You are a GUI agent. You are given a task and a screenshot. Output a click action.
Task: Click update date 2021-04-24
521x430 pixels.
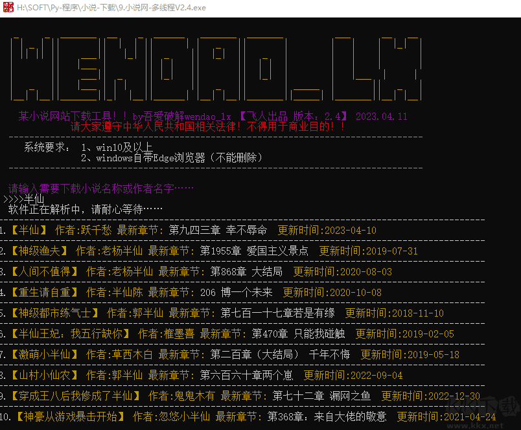[470, 416]
